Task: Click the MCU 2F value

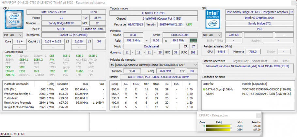Action: click(98, 23)
